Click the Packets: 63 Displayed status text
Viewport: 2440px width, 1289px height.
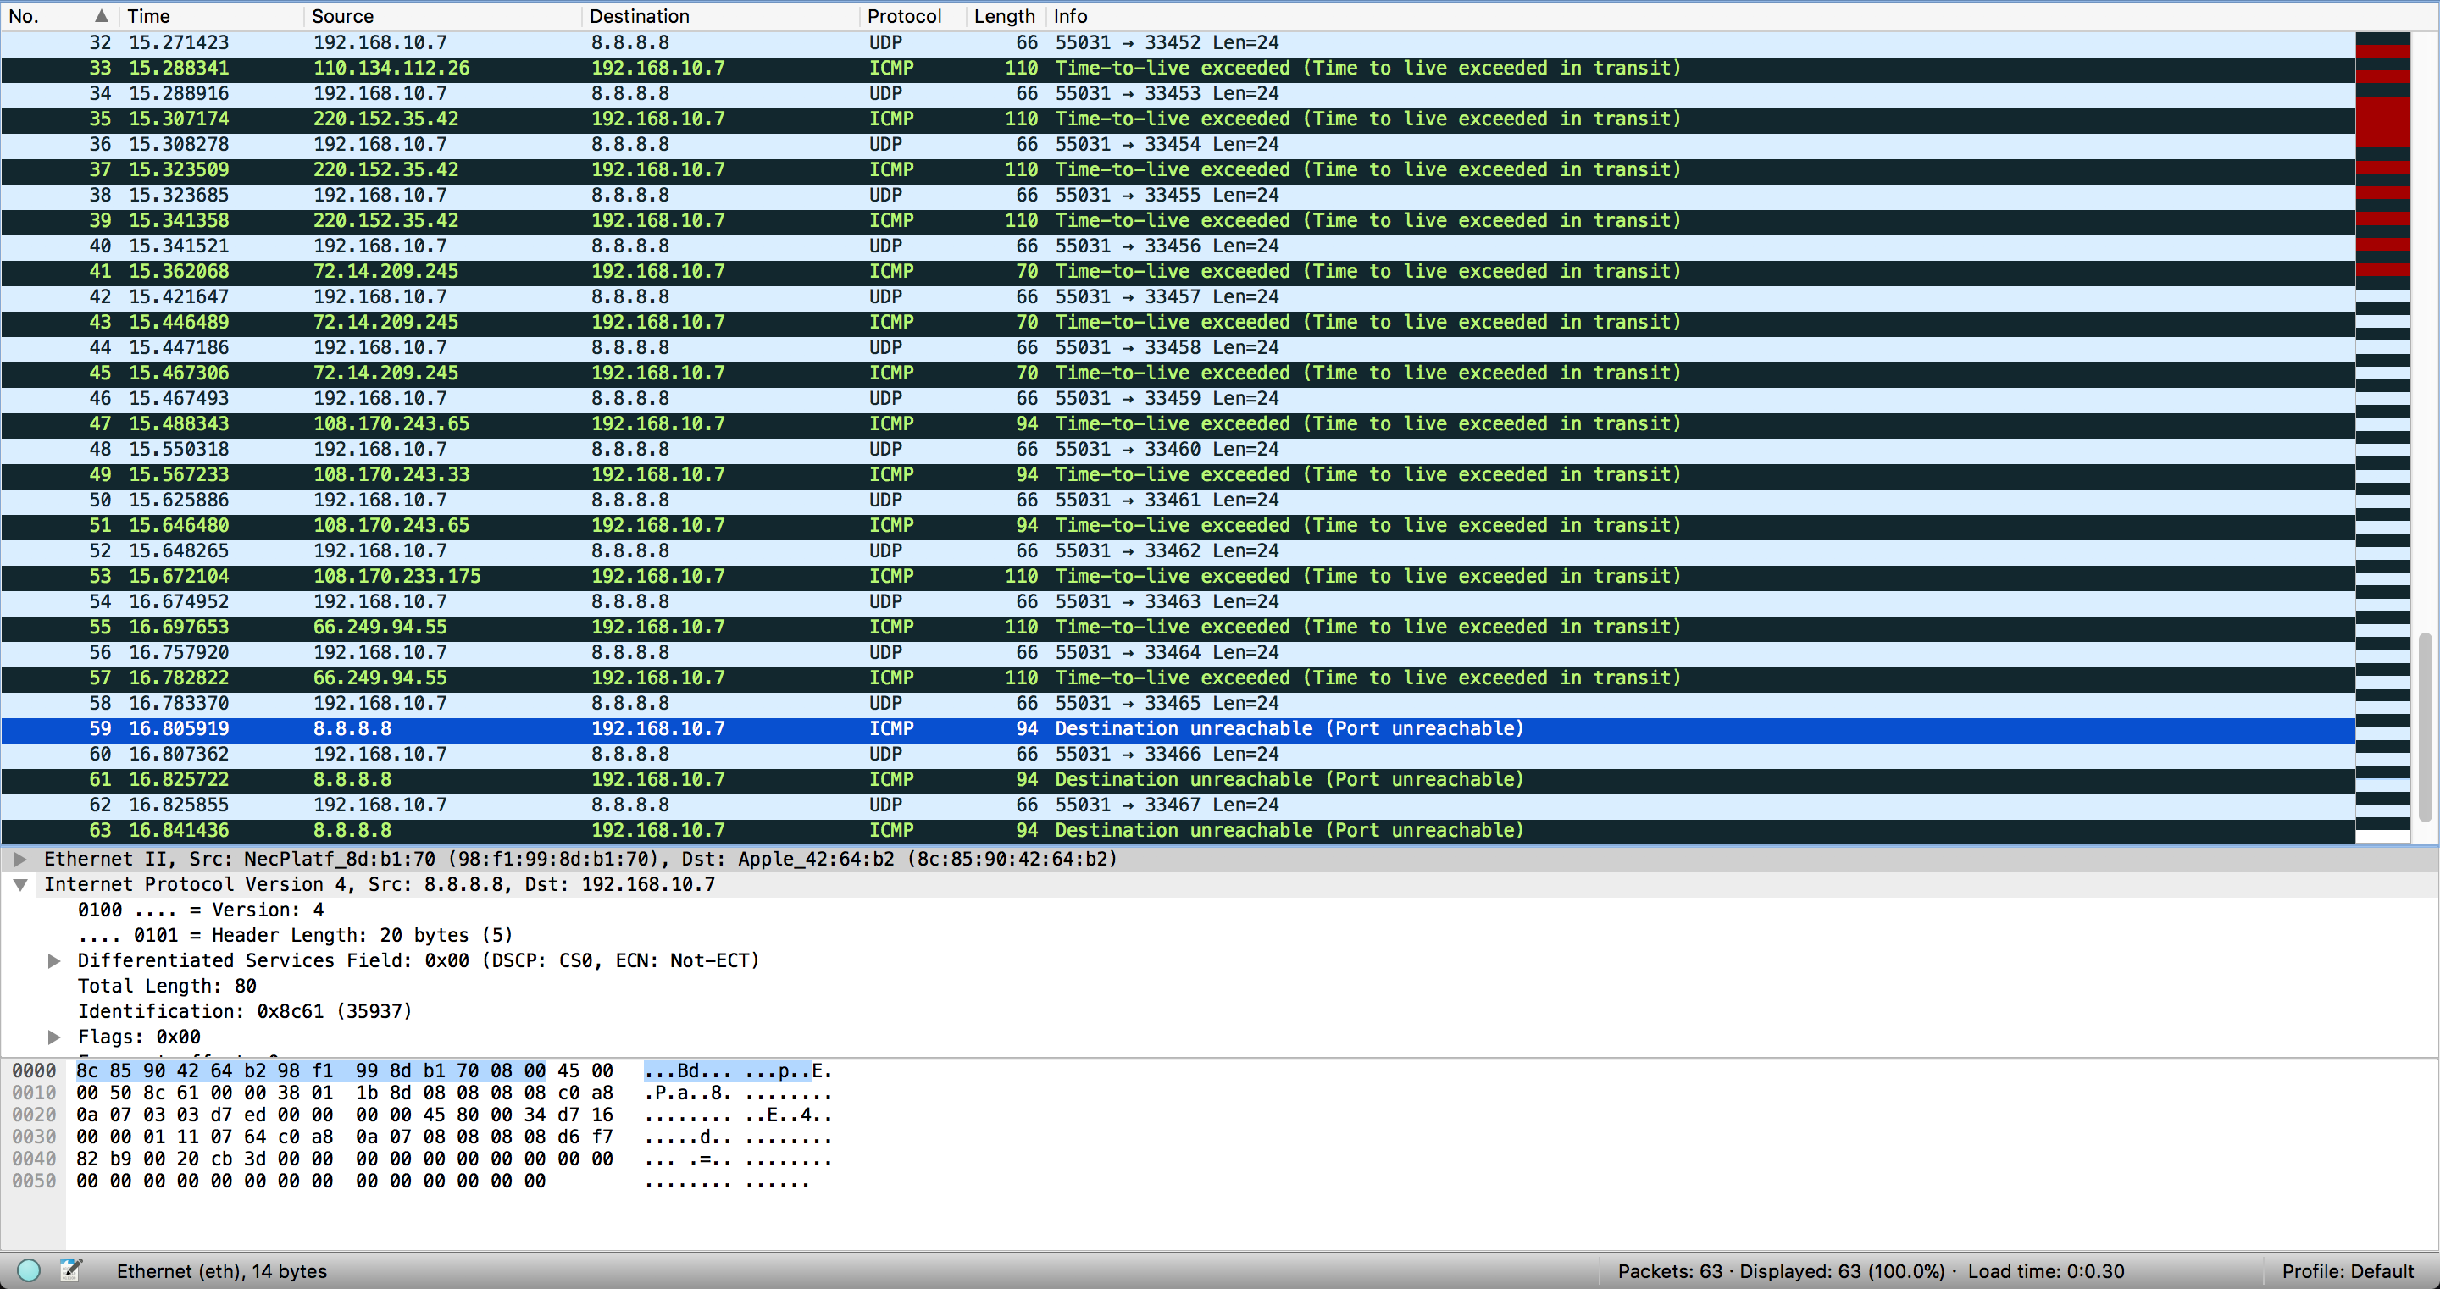click(x=1781, y=1271)
